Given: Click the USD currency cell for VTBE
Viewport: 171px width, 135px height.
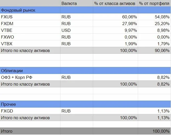Looking at the screenshot, I should [77, 30].
